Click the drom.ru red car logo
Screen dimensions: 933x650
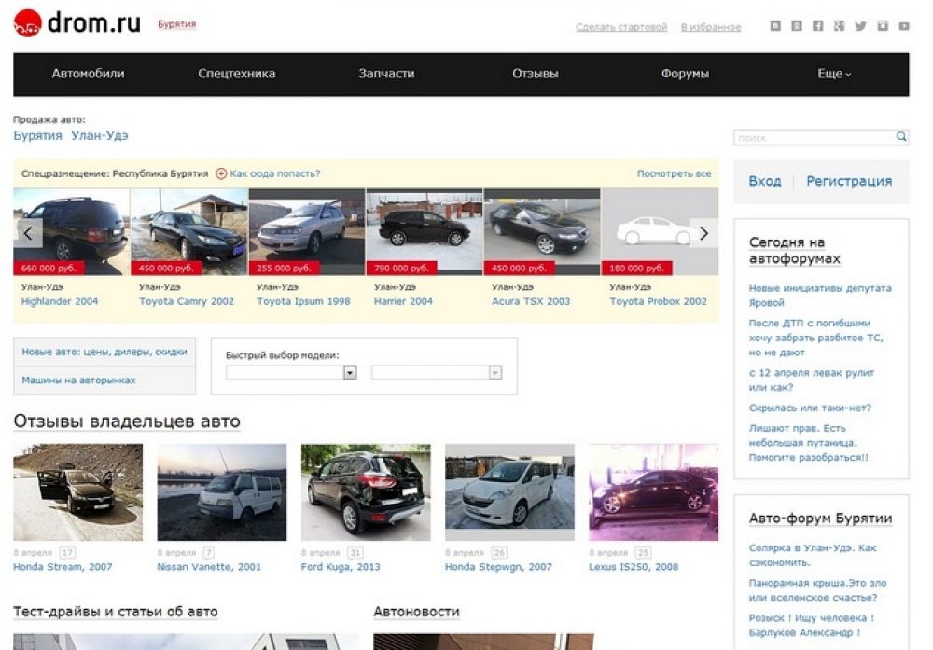pos(27,24)
